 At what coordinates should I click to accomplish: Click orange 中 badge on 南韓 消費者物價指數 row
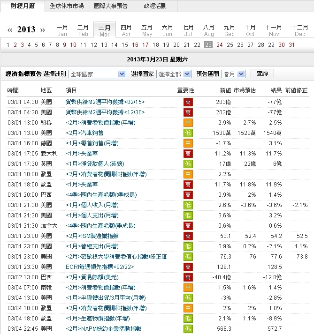188,288
